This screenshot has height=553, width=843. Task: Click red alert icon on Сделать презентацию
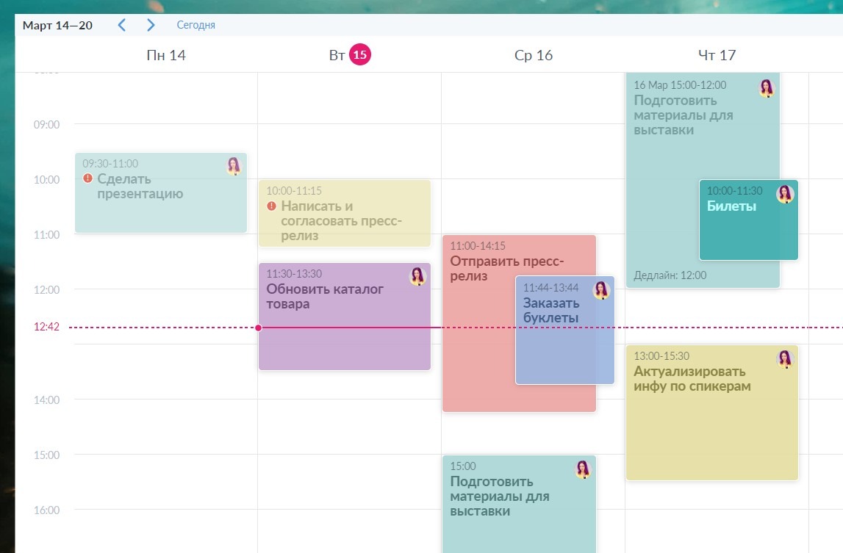pos(87,178)
